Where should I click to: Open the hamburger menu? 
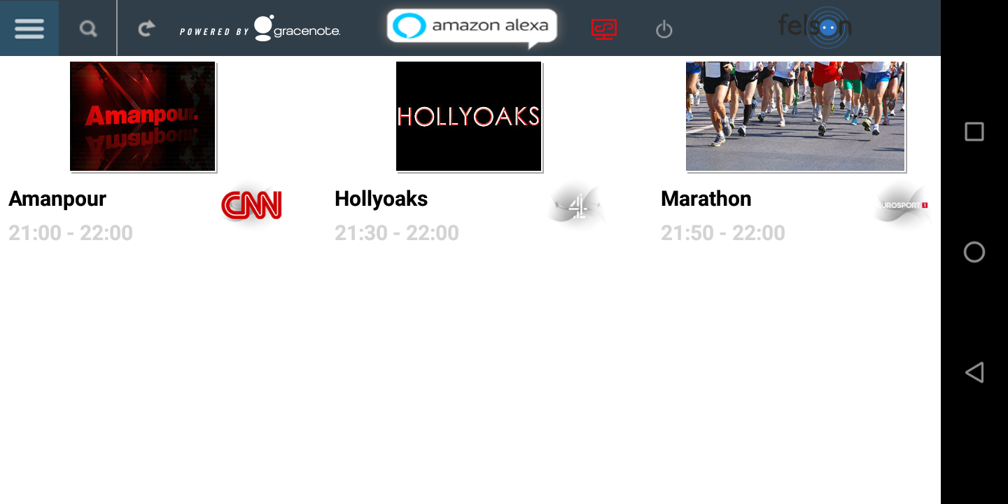pos(29,28)
